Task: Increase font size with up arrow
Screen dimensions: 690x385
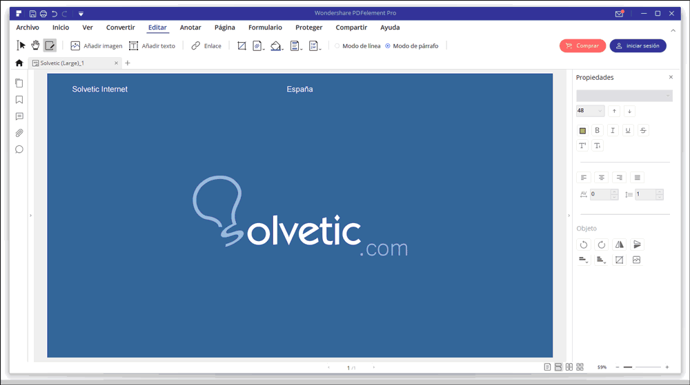Action: (x=614, y=111)
